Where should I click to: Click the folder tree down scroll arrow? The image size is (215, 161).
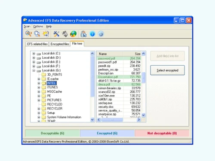pyautogui.click(x=92, y=120)
